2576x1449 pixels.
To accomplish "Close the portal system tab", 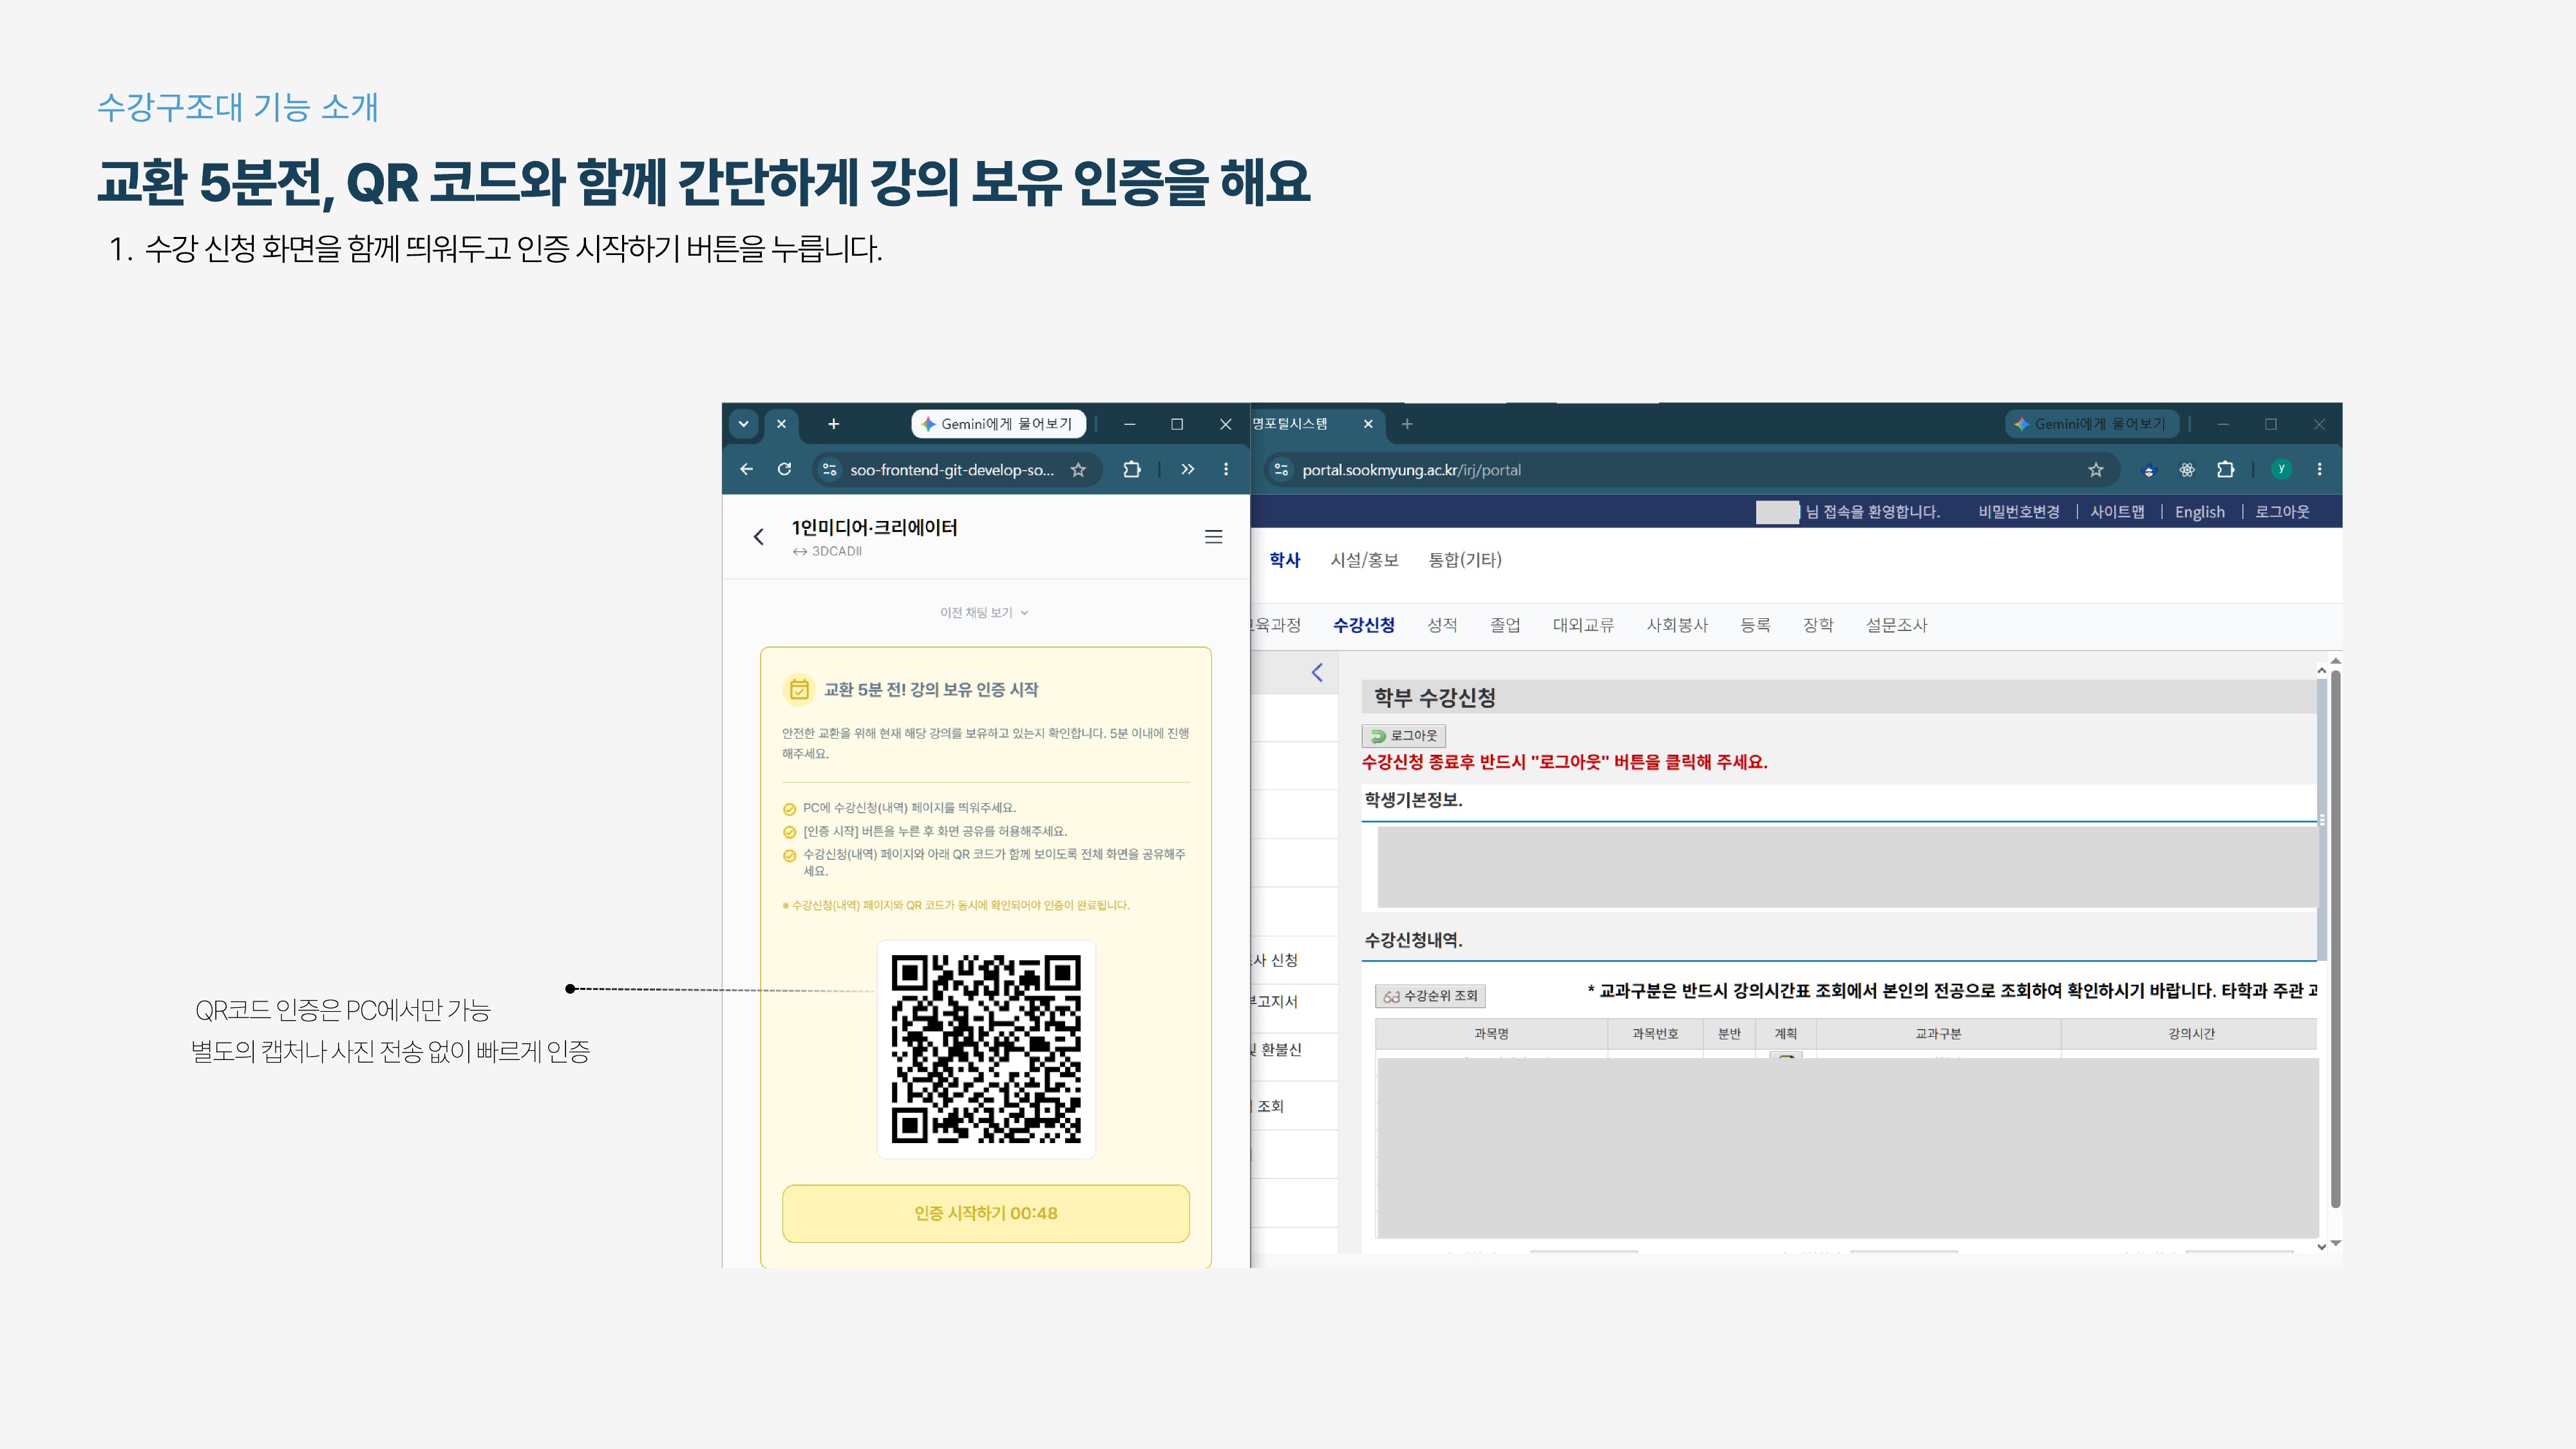I will click(x=1368, y=424).
